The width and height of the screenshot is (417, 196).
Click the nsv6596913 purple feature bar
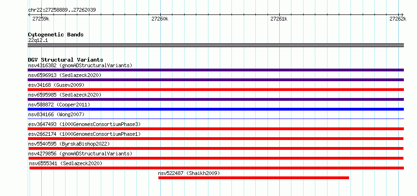pyautogui.click(x=216, y=80)
